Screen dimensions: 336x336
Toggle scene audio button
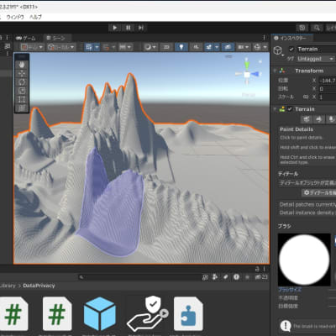(196, 47)
